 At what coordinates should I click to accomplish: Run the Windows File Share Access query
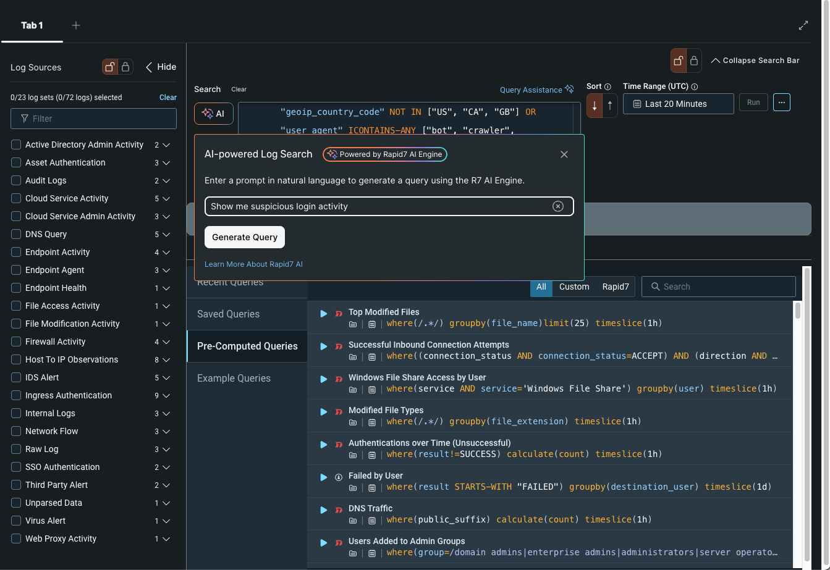[x=323, y=379]
